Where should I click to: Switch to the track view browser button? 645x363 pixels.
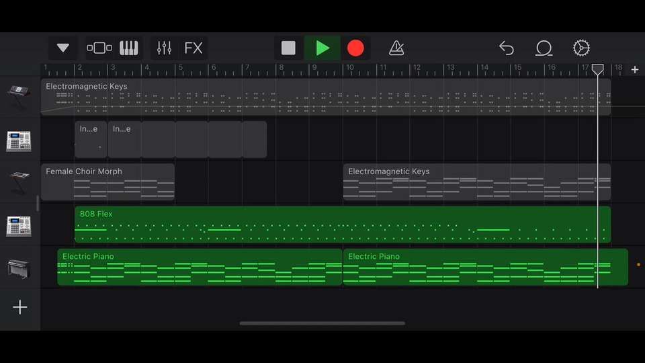tap(99, 48)
